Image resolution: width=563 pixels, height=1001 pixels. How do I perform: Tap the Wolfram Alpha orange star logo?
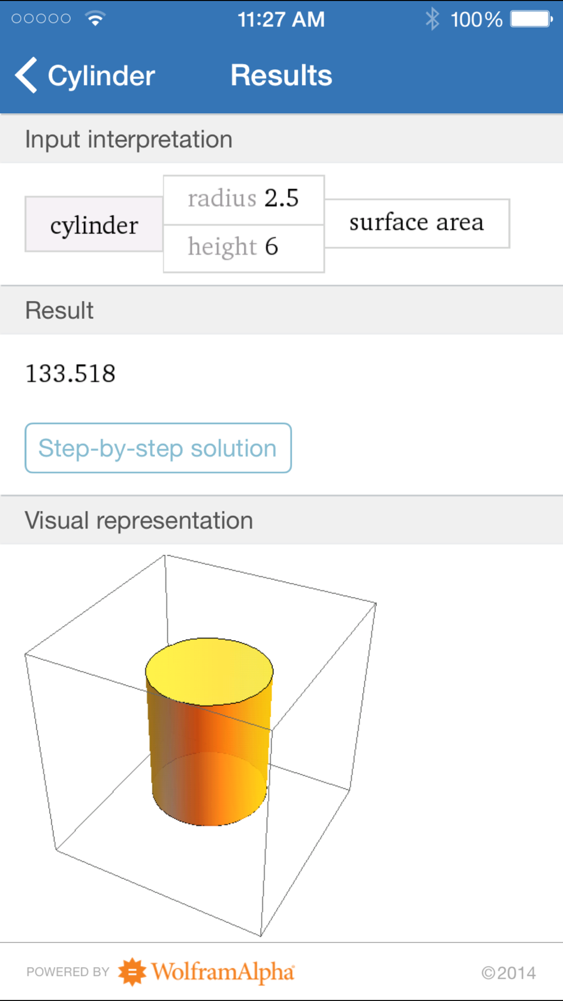click(132, 972)
